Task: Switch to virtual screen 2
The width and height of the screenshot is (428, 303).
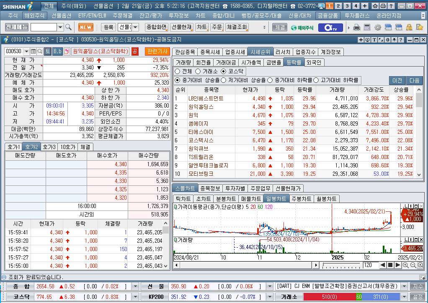Action: [x=338, y=6]
